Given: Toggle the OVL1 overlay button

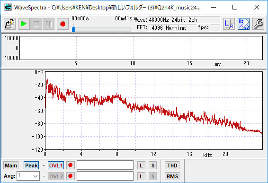Looking at the screenshot, I should point(56,166).
